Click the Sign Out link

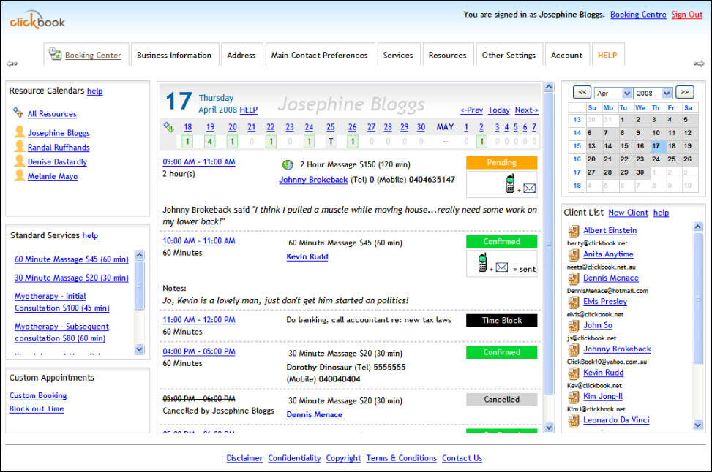click(687, 15)
